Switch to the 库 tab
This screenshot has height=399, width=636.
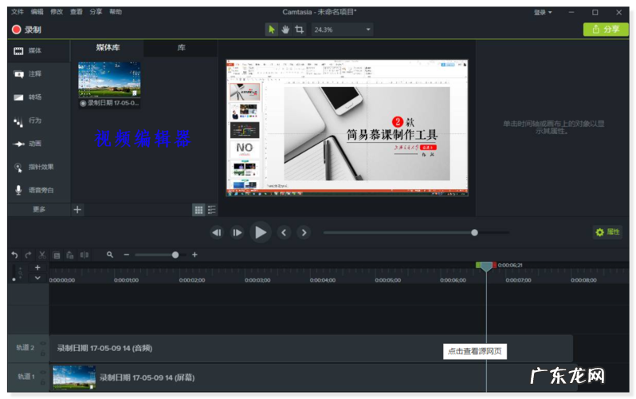[181, 48]
